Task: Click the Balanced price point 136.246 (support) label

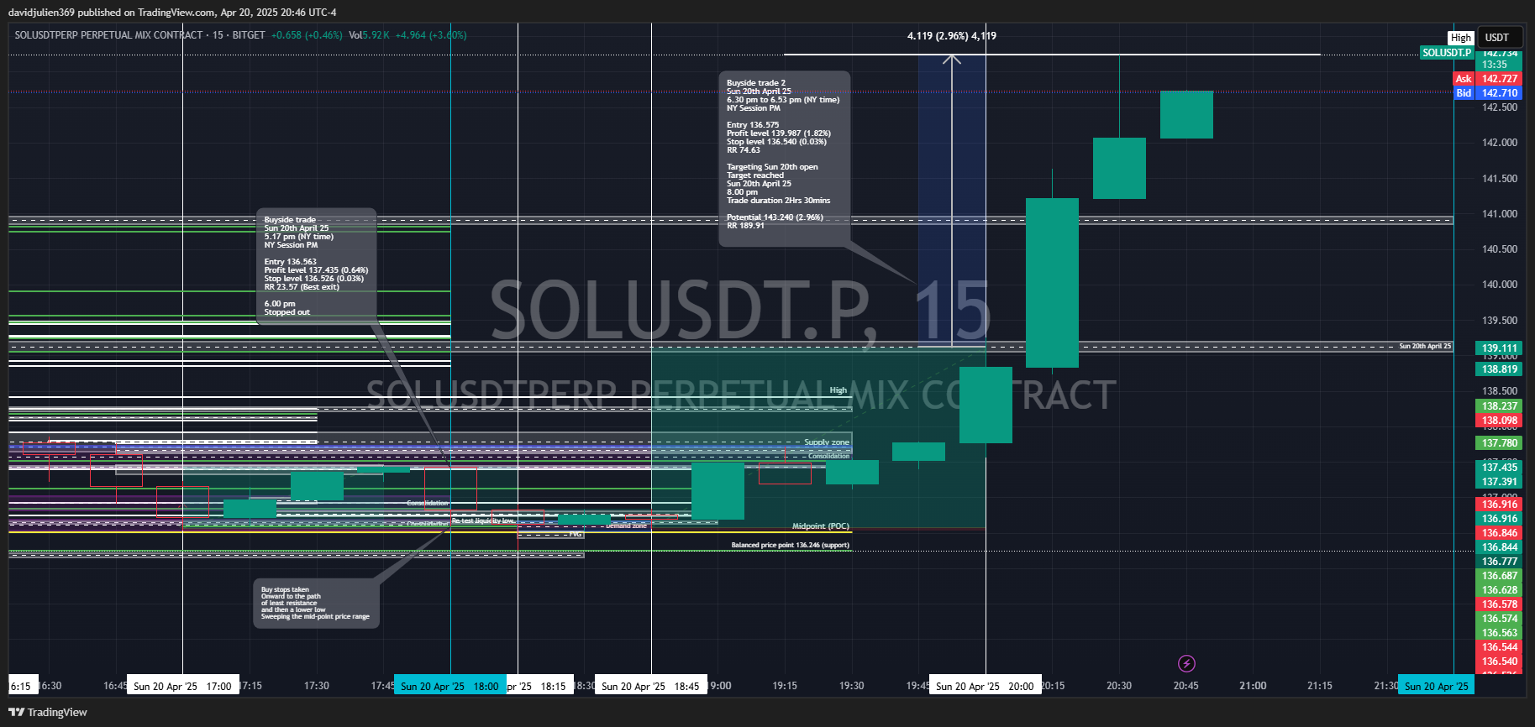Action: (790, 545)
